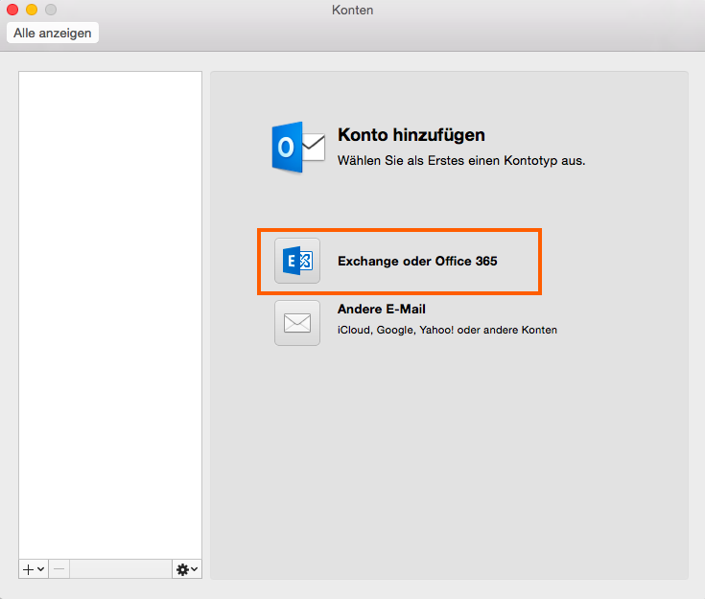705x599 pixels.
Task: Close the Konten window
Action: (x=12, y=10)
